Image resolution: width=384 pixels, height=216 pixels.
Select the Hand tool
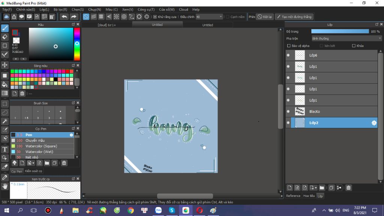coord(4,186)
